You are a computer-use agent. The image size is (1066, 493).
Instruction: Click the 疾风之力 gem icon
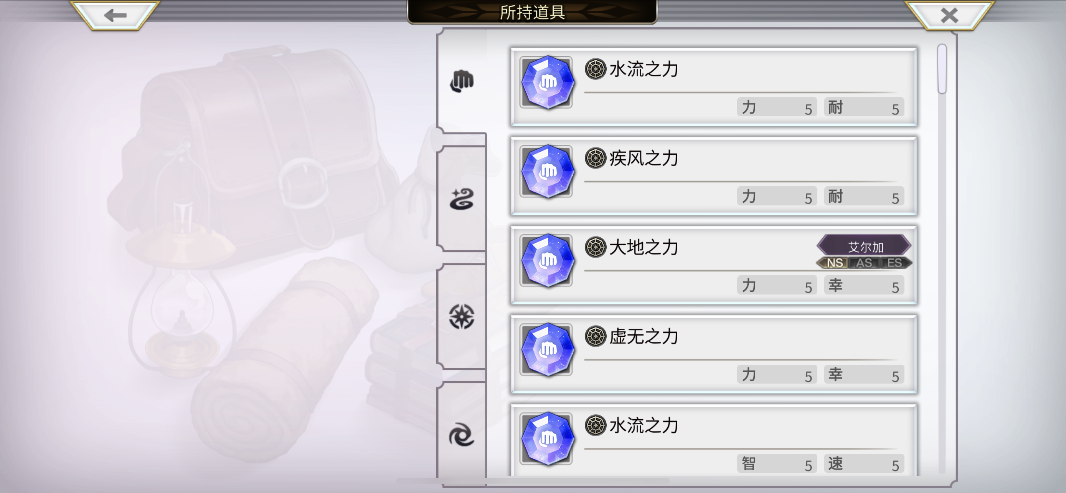546,171
